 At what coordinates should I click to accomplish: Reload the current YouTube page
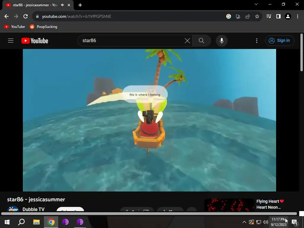pos(26,17)
